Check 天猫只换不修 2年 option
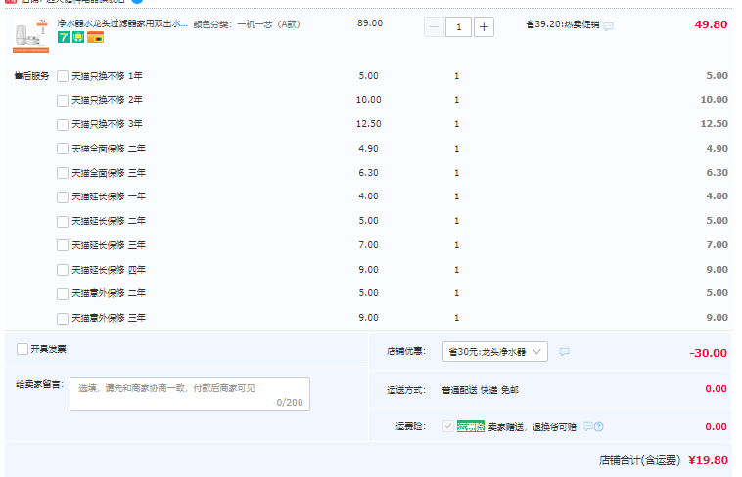This screenshot has height=477, width=742. click(x=63, y=101)
